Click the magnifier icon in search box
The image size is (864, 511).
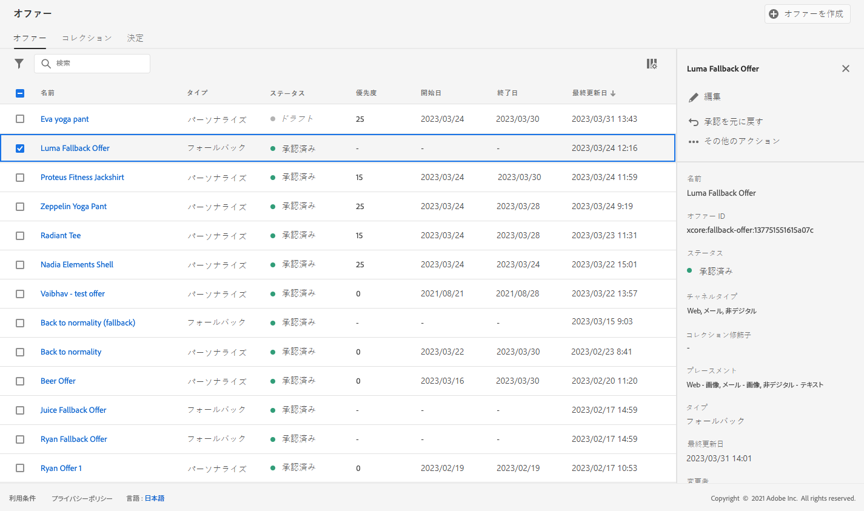click(x=46, y=64)
